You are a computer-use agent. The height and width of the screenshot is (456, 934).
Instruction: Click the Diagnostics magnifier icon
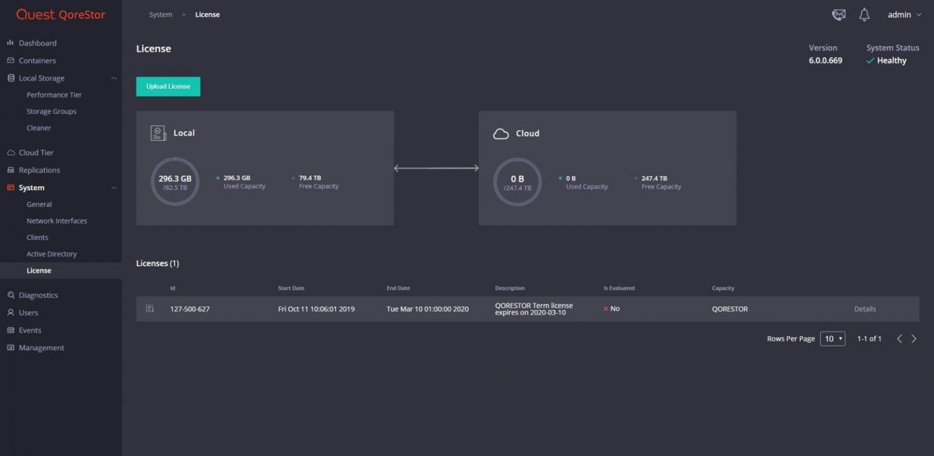tap(10, 295)
